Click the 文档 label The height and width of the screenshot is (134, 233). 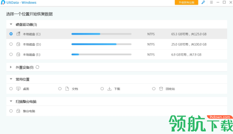click(x=75, y=89)
